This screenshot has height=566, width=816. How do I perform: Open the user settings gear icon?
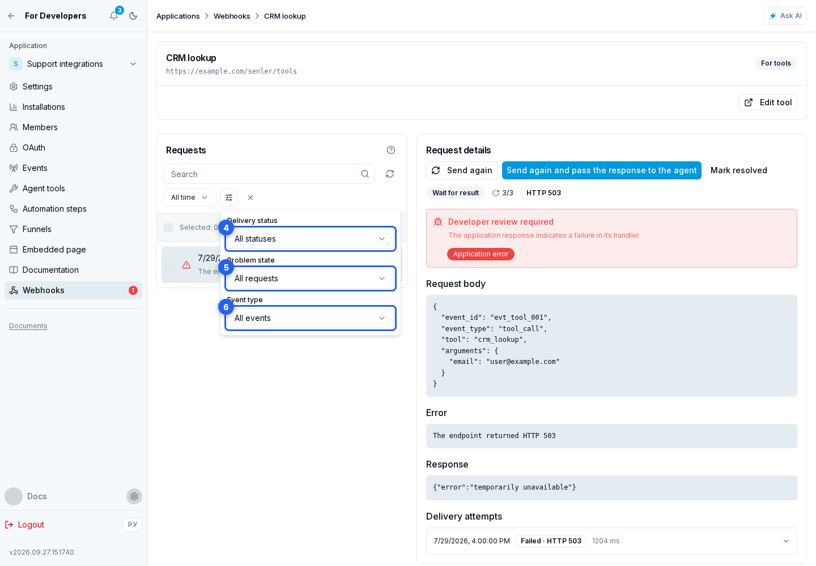tap(134, 496)
